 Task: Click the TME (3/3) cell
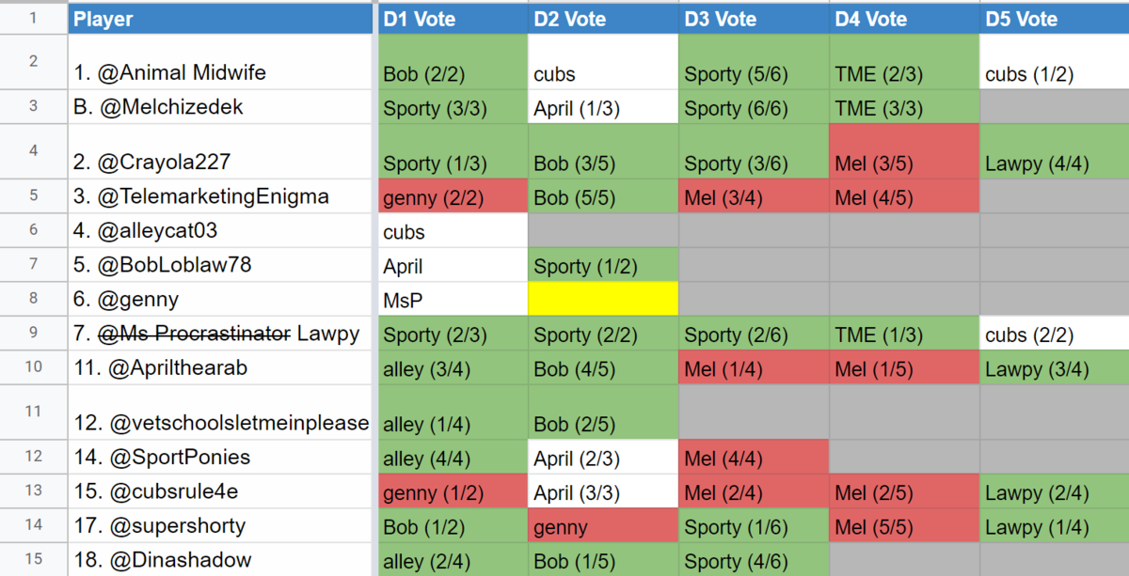tap(904, 107)
